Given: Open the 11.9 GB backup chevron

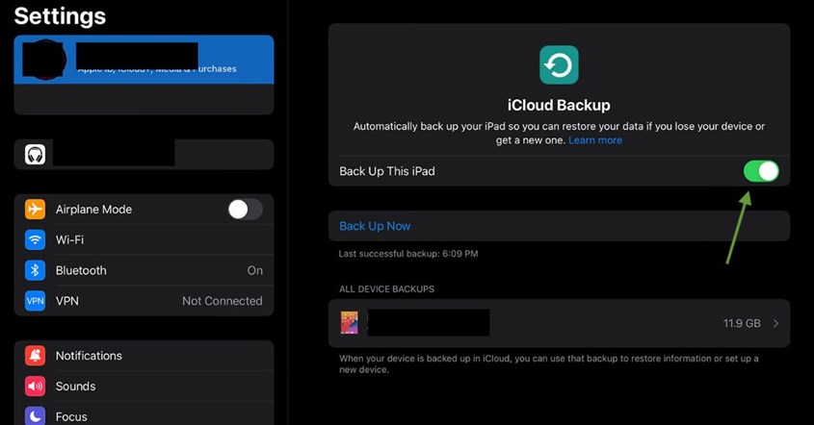Looking at the screenshot, I should (x=775, y=323).
